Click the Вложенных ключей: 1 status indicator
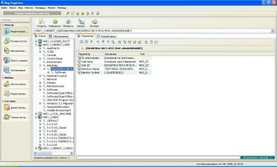Screen dimensions: 277x167 click(x=258, y=158)
